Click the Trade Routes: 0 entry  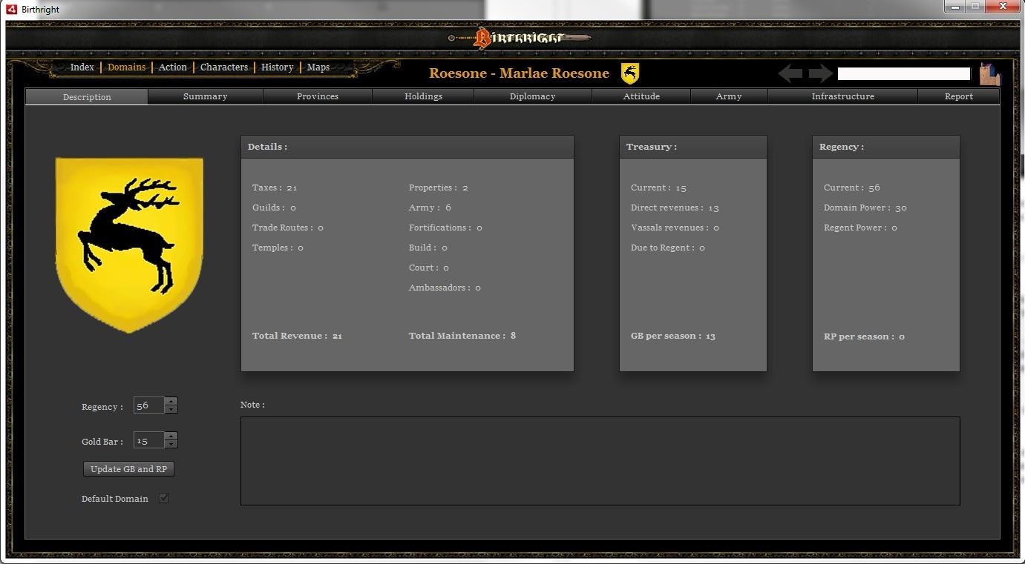pyautogui.click(x=288, y=228)
